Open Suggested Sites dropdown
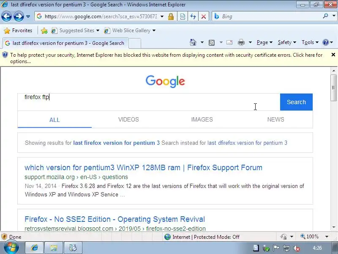The image size is (338, 254). [x=75, y=30]
